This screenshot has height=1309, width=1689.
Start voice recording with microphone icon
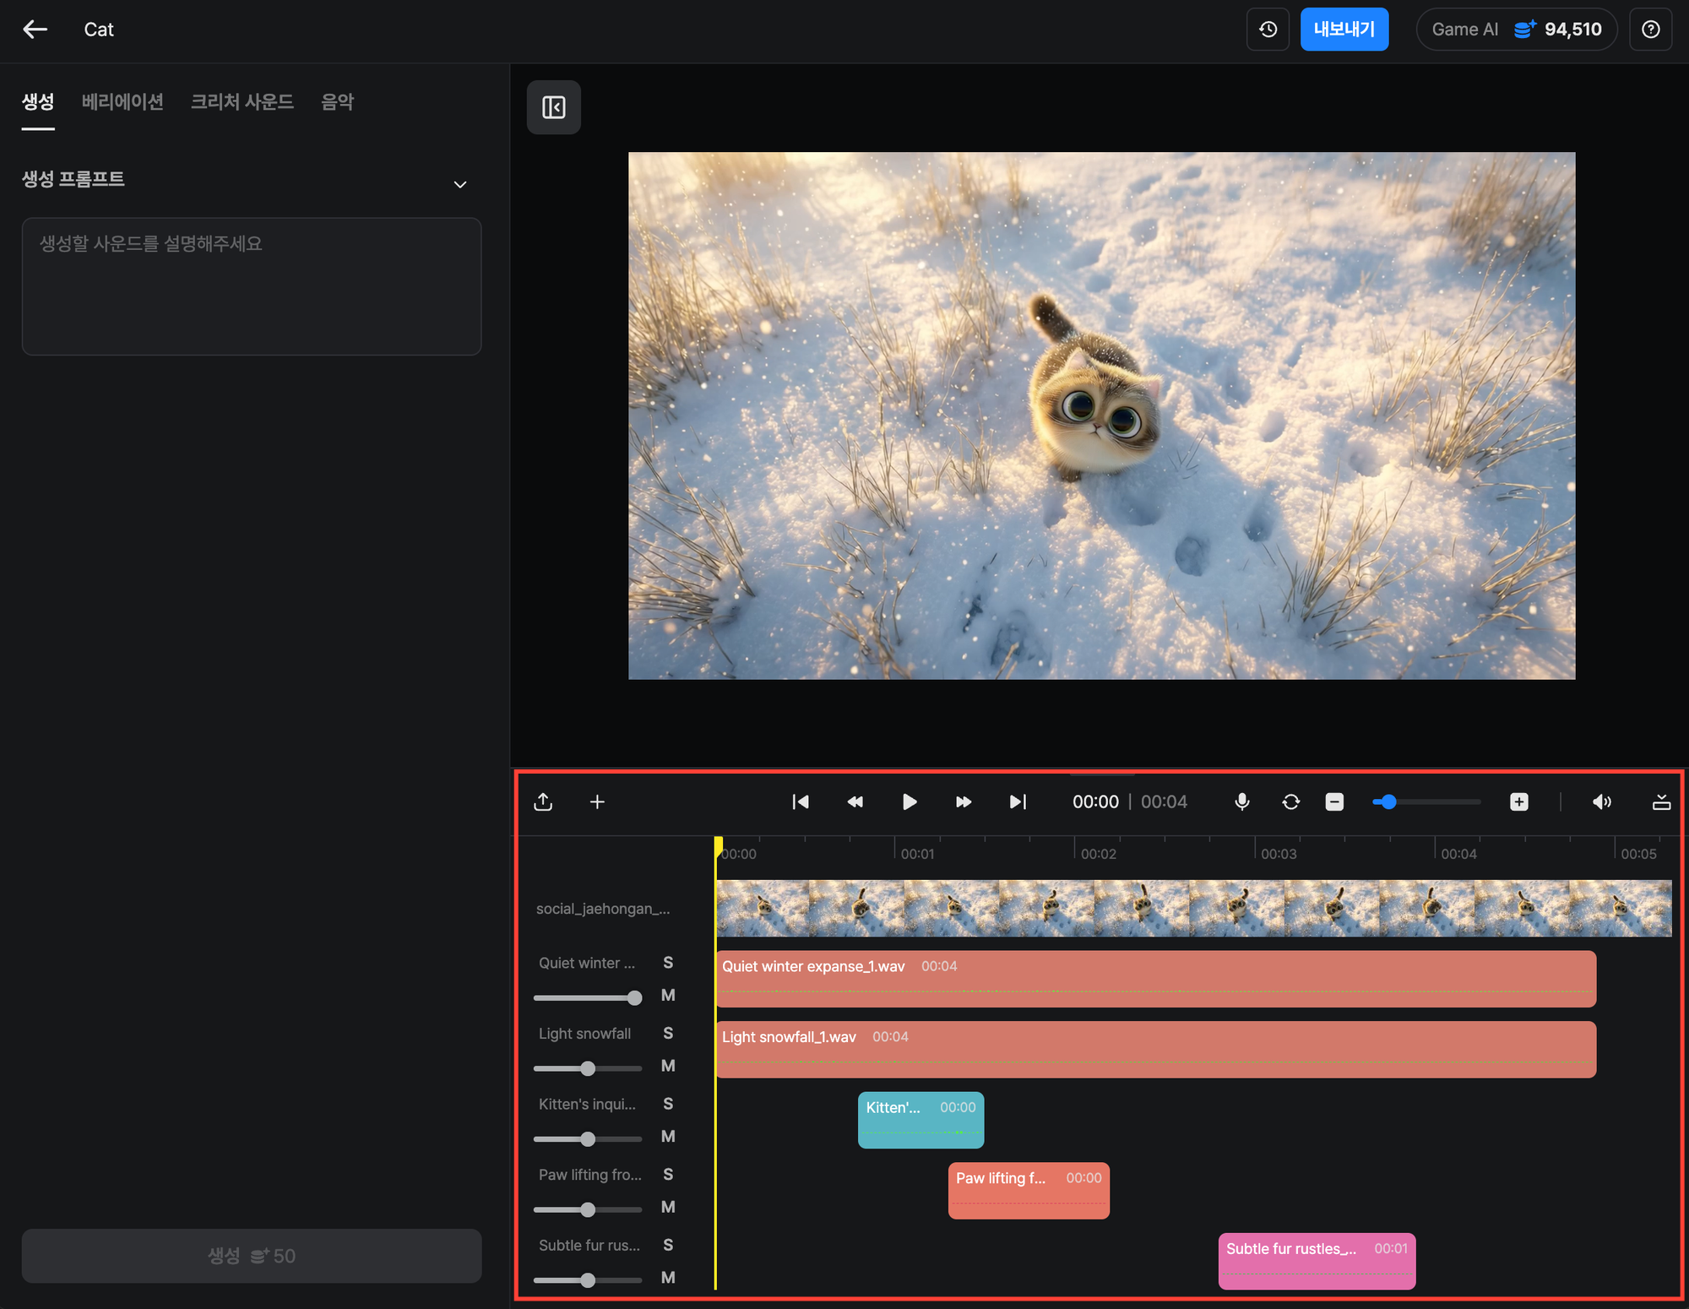coord(1241,801)
